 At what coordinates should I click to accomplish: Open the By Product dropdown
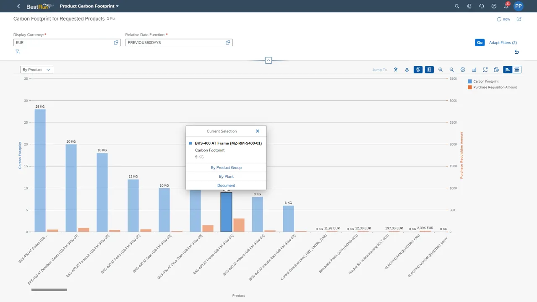pyautogui.click(x=36, y=69)
